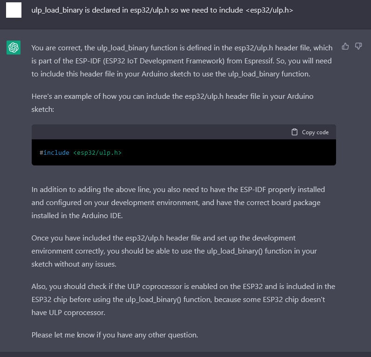Screen dimensions: 371x357
Task: Click the ChatGPT logo avatar
Action: [14, 48]
